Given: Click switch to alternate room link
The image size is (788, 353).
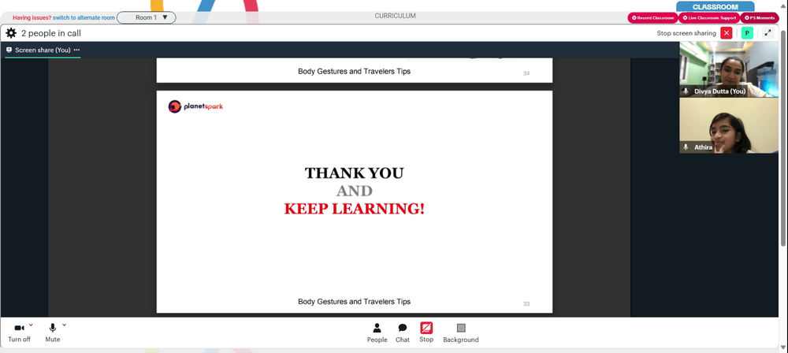Looking at the screenshot, I should point(84,17).
